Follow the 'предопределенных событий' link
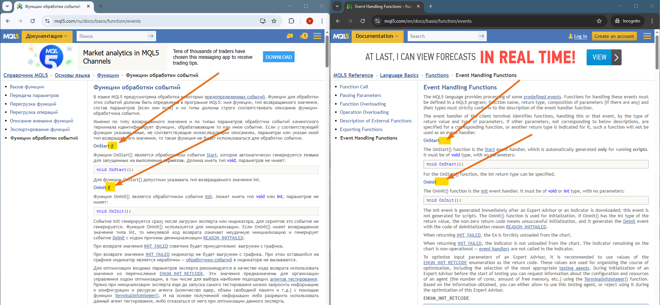 [234, 97]
